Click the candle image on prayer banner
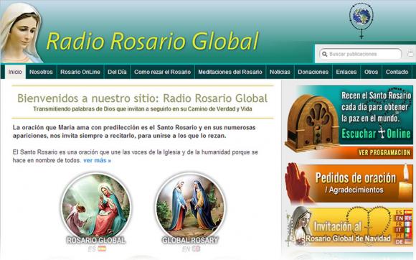 click(405, 183)
